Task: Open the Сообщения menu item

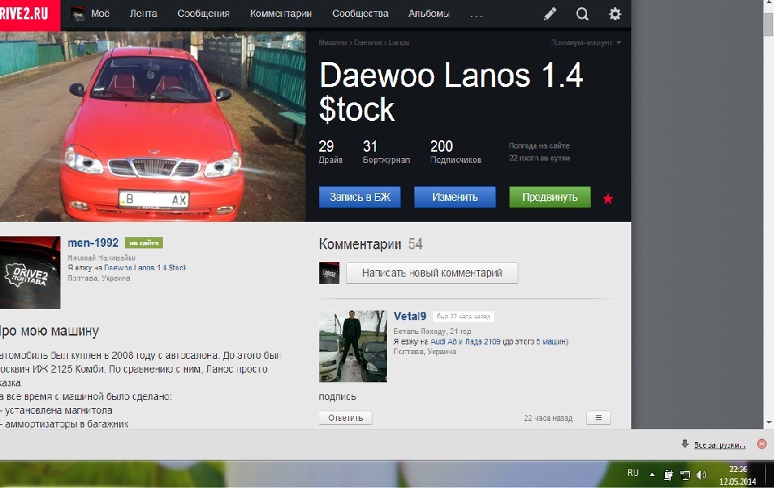Action: (x=203, y=14)
